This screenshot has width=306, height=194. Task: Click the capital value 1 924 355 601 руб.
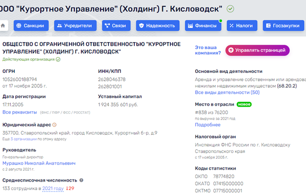coord(118,105)
